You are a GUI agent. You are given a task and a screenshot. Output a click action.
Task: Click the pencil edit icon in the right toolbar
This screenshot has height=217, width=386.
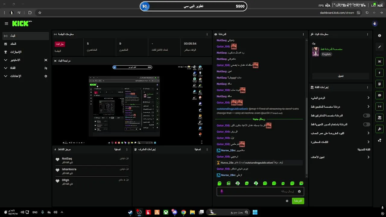point(379,47)
